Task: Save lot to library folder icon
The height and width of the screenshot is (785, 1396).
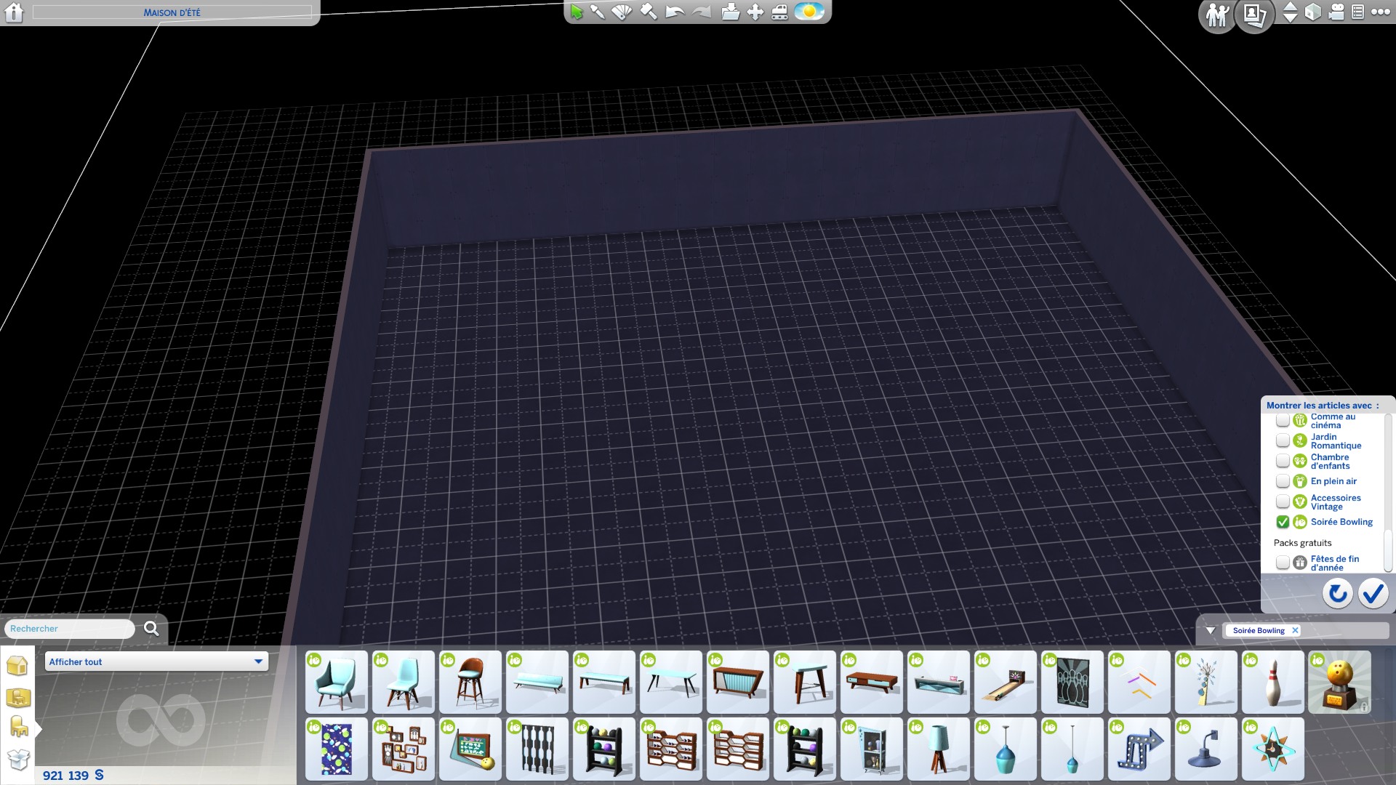Action: [x=731, y=12]
